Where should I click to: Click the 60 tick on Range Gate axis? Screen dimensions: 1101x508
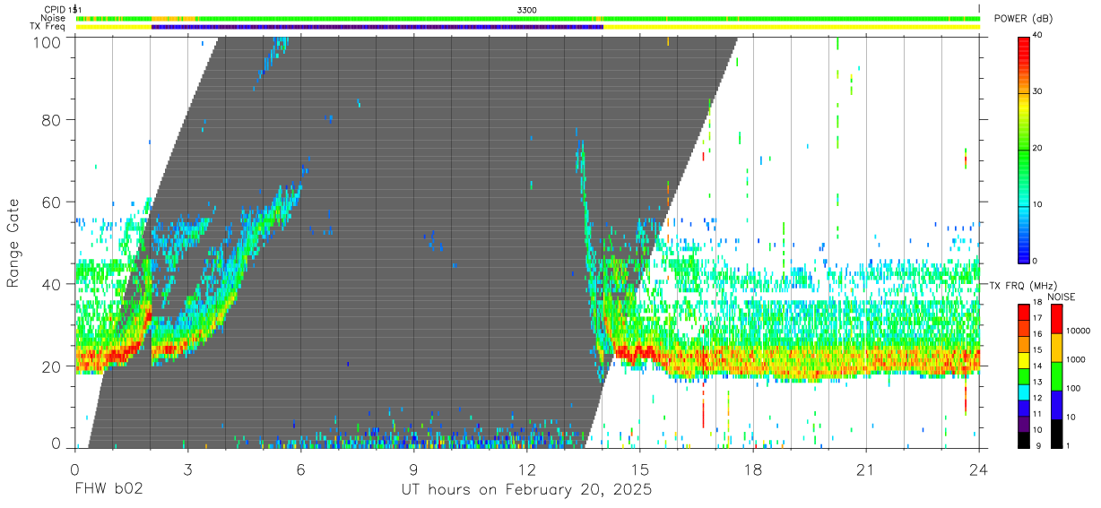[53, 202]
